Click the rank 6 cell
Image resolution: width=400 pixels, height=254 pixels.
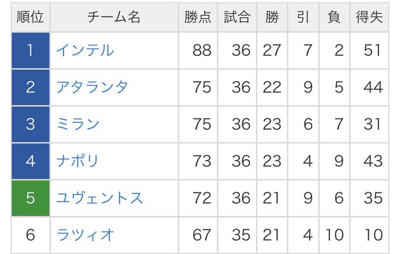(31, 235)
